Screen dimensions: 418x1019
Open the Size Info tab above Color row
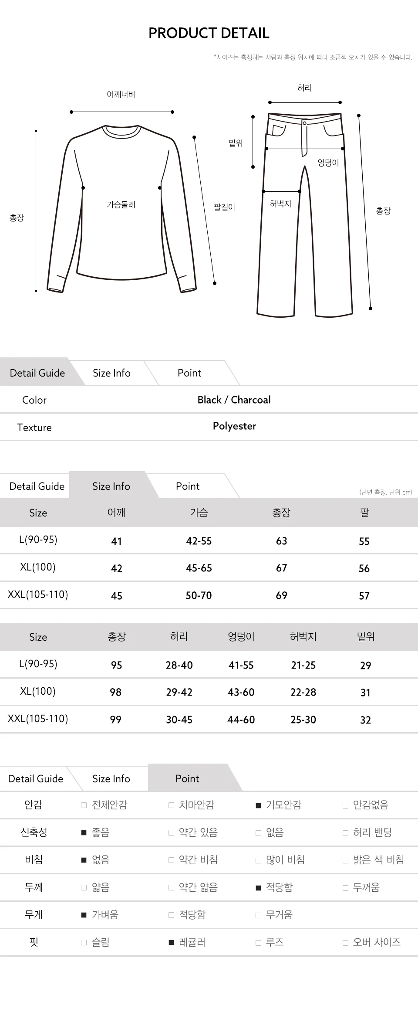pyautogui.click(x=111, y=373)
